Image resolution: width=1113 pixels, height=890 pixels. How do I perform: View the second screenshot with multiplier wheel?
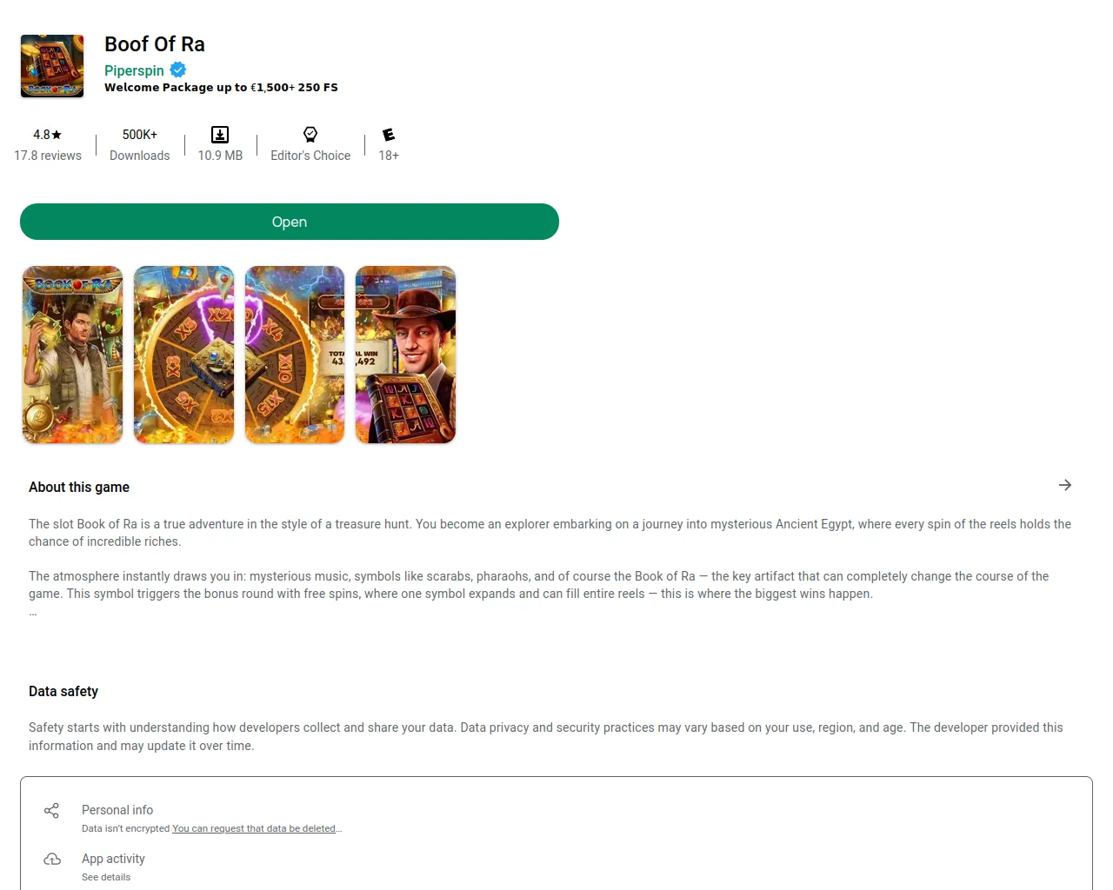click(184, 355)
